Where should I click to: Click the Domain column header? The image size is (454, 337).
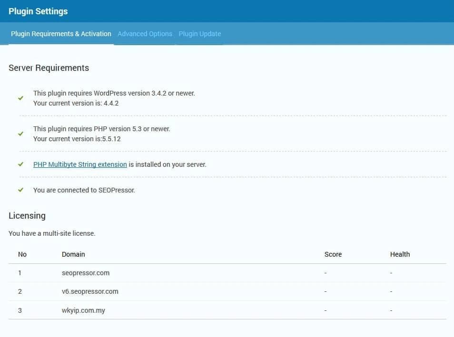[x=73, y=254]
